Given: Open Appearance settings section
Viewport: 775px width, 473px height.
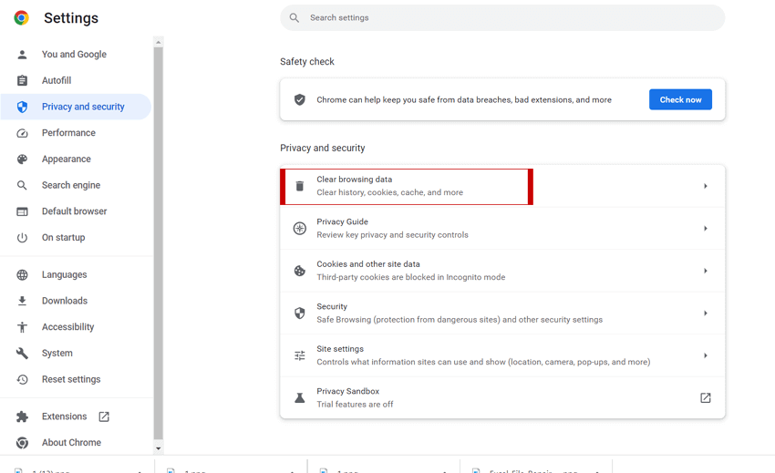Looking at the screenshot, I should click(x=76, y=159).
